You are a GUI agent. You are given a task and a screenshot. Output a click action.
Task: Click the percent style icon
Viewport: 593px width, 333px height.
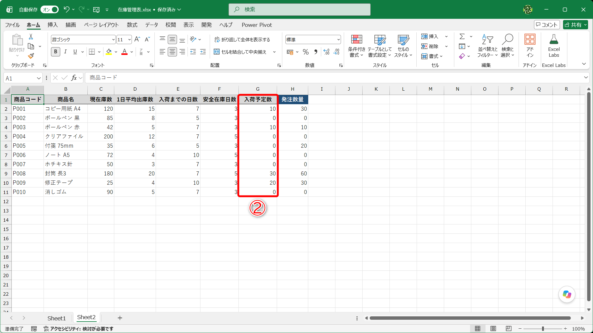coord(306,52)
